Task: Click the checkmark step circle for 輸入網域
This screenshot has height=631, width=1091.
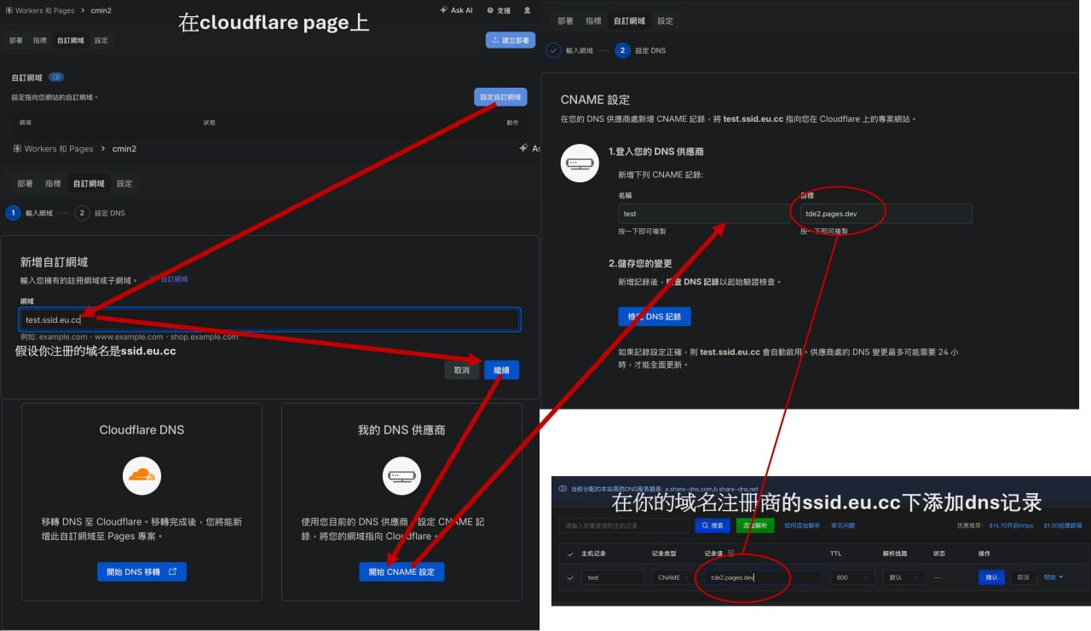Action: 553,50
